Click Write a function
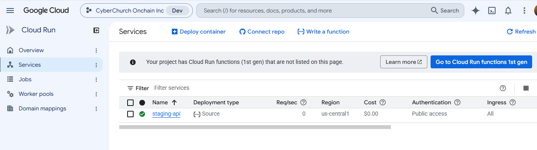537x150 pixels. click(323, 32)
